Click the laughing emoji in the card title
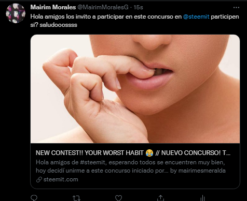The height and width of the screenshot is (201, 247). click(149, 153)
